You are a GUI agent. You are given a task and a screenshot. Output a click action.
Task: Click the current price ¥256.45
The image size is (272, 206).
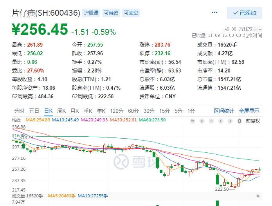pos(40,29)
